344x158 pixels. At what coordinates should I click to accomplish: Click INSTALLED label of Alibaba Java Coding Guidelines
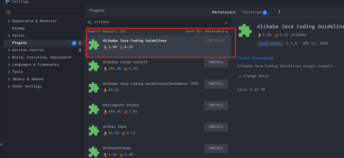coord(216,41)
